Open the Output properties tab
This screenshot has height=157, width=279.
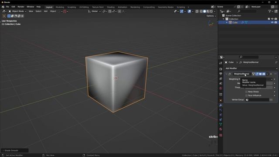pyautogui.click(x=221, y=74)
